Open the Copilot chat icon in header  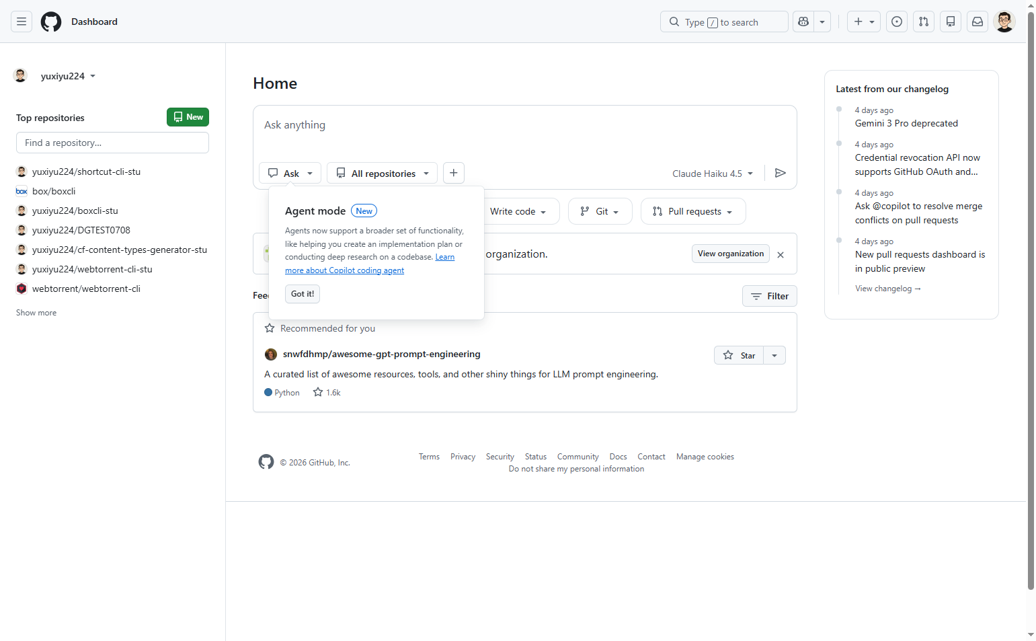803,22
